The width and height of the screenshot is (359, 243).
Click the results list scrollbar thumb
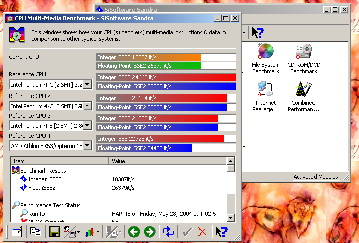coord(231,168)
